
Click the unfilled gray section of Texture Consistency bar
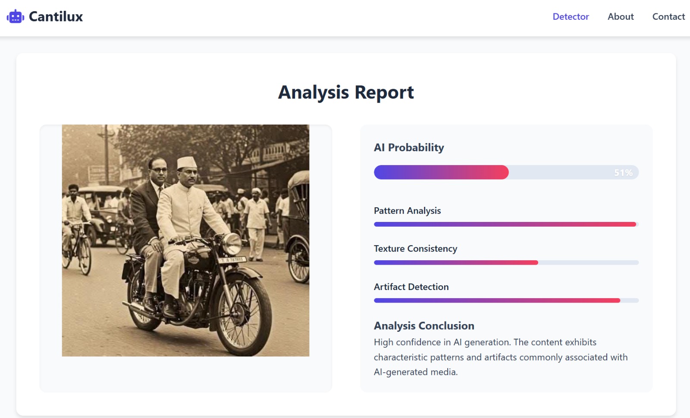point(588,262)
